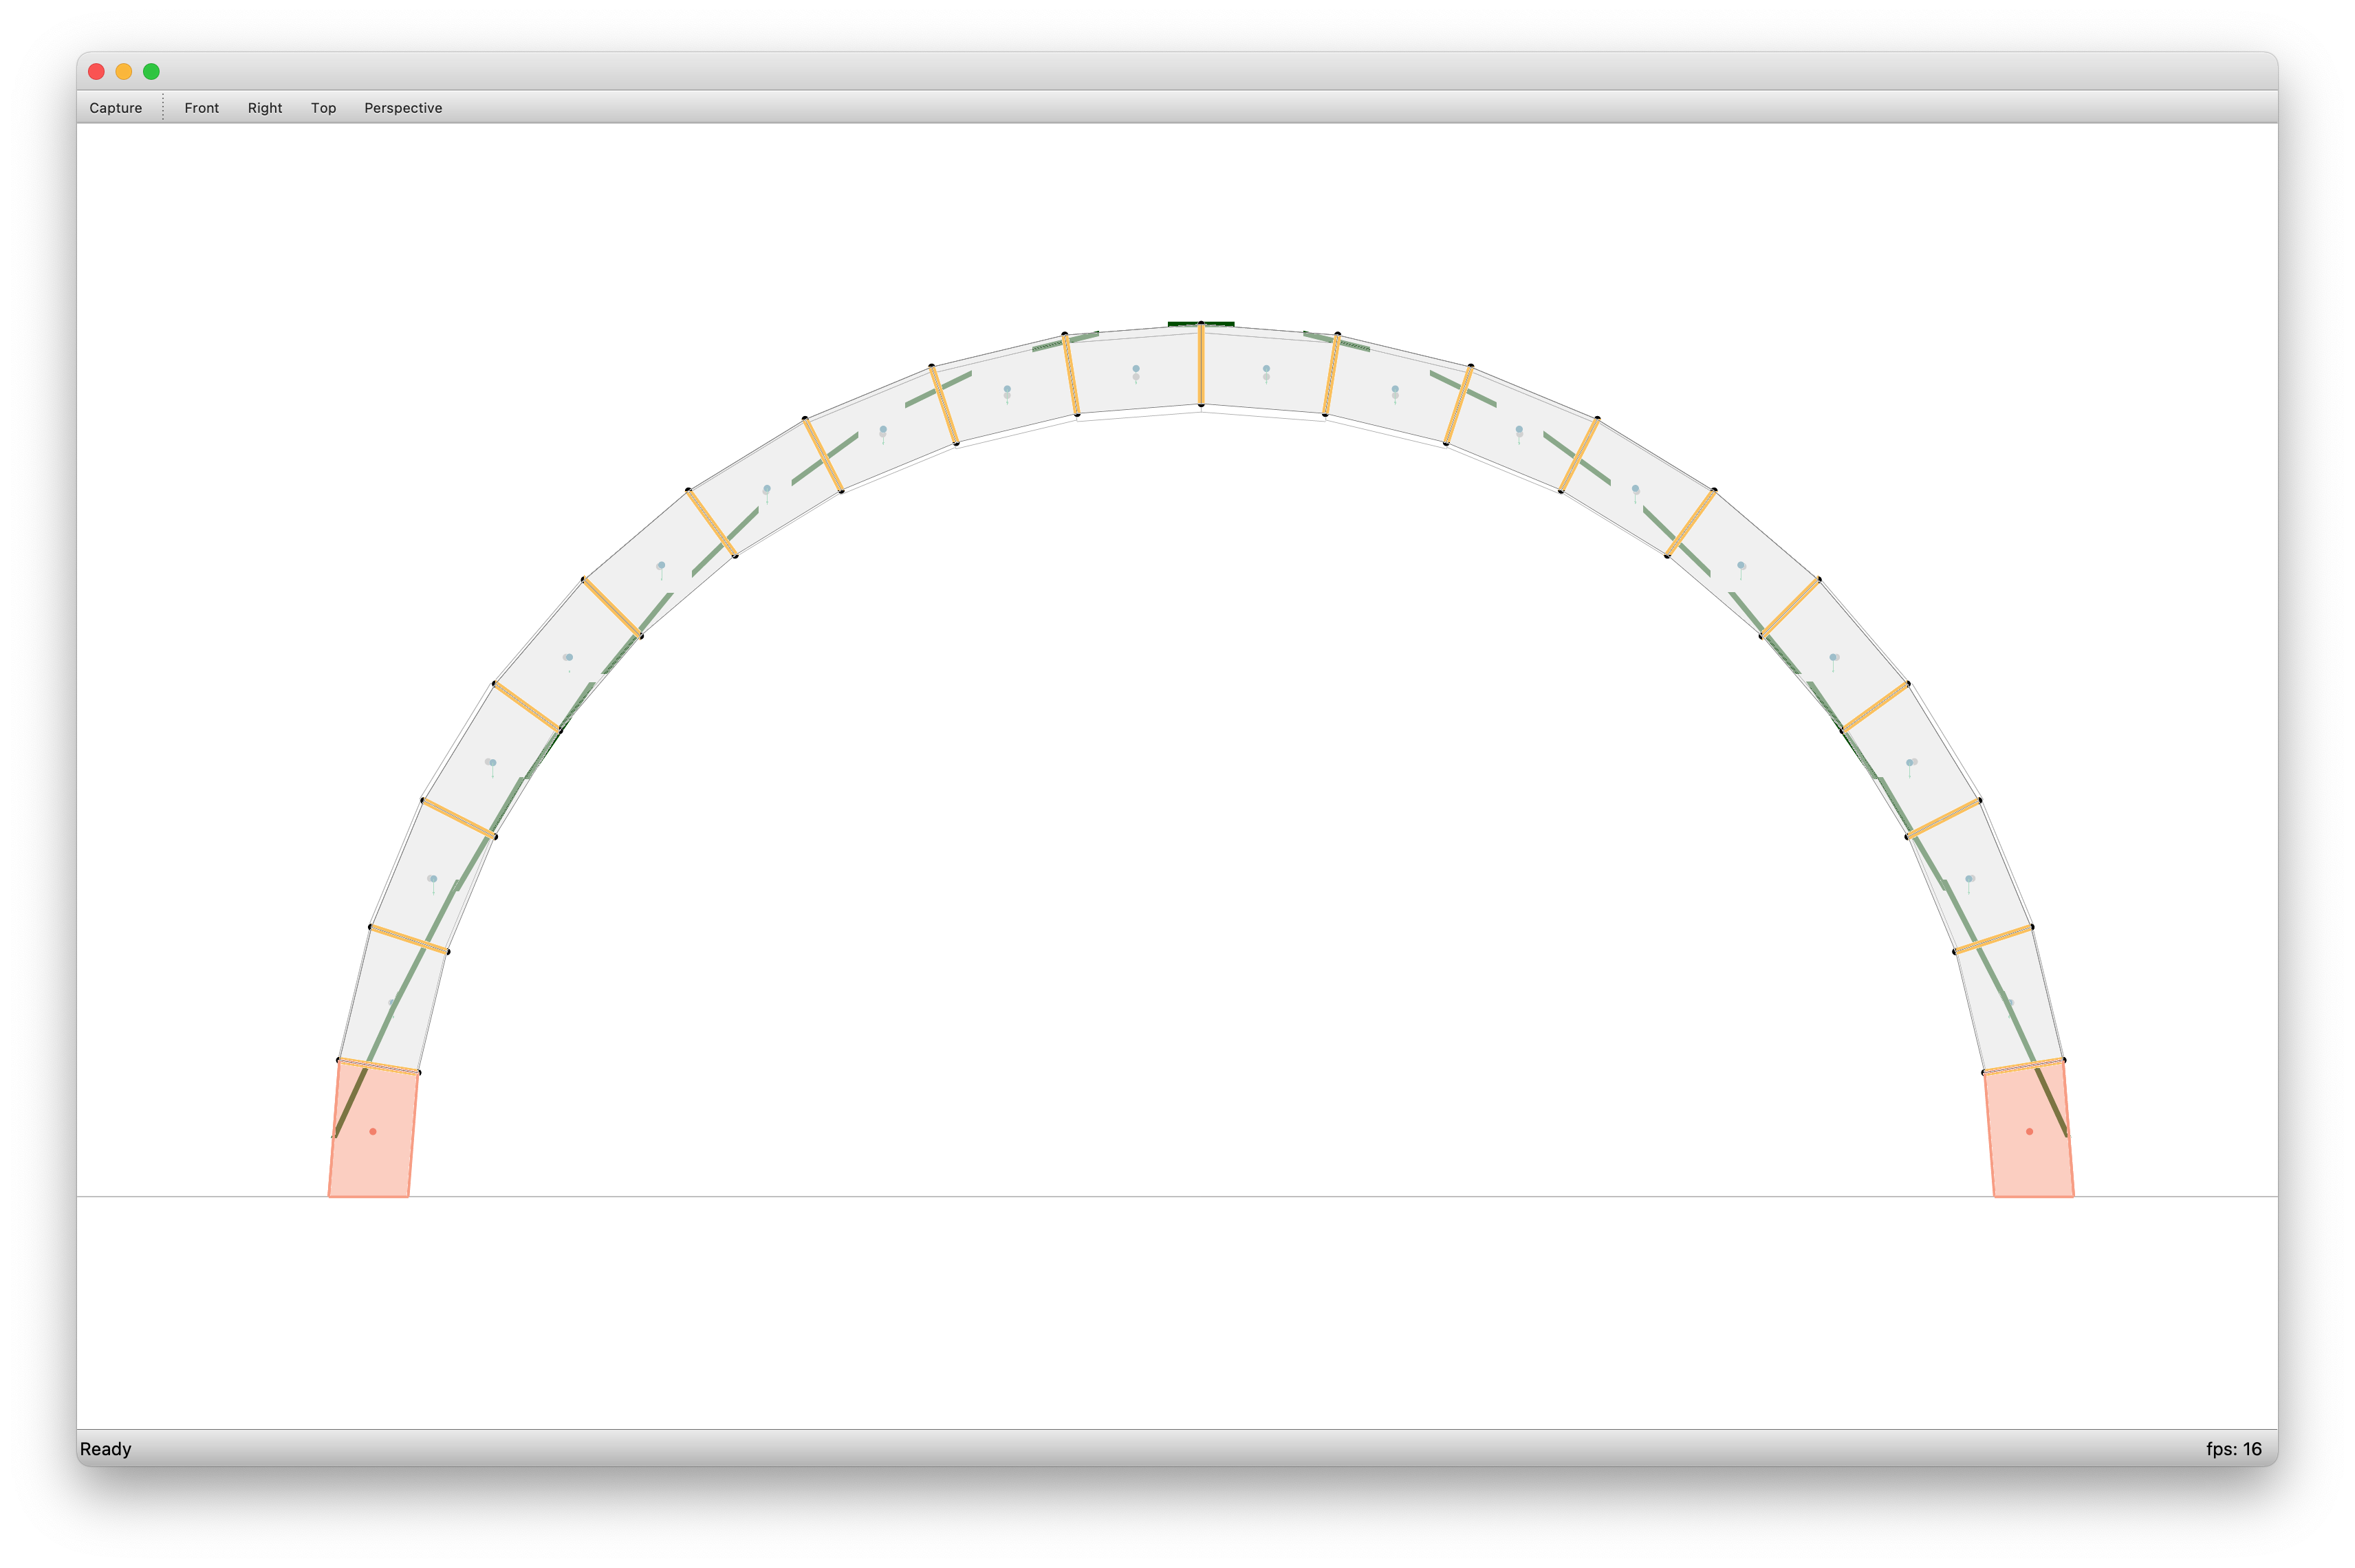Screen dimensions: 2355x1568
Task: Click the dark green marker atop the arch
Action: click(1201, 324)
